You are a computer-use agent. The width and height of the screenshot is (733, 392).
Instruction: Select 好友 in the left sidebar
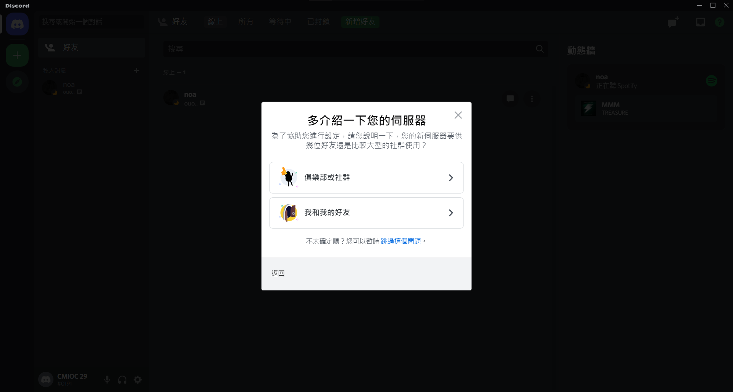pos(91,47)
